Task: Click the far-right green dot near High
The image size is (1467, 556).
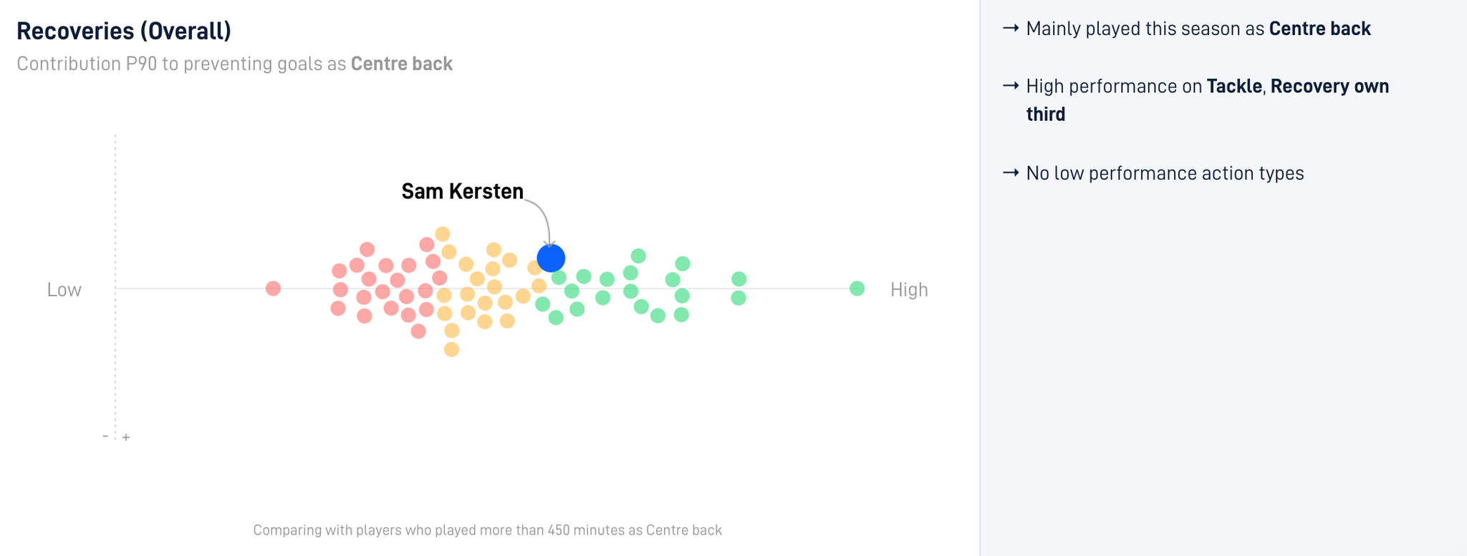Action: point(857,288)
